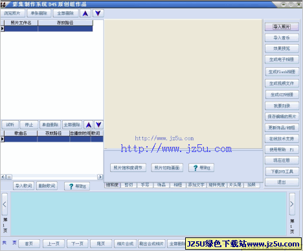303x251 pixels.
Task: Switch to 饱和度 saturation tab
Action: (x=112, y=185)
